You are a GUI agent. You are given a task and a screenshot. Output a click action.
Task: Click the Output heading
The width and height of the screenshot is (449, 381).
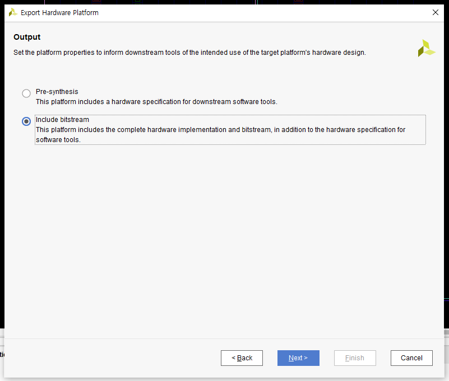[27, 37]
